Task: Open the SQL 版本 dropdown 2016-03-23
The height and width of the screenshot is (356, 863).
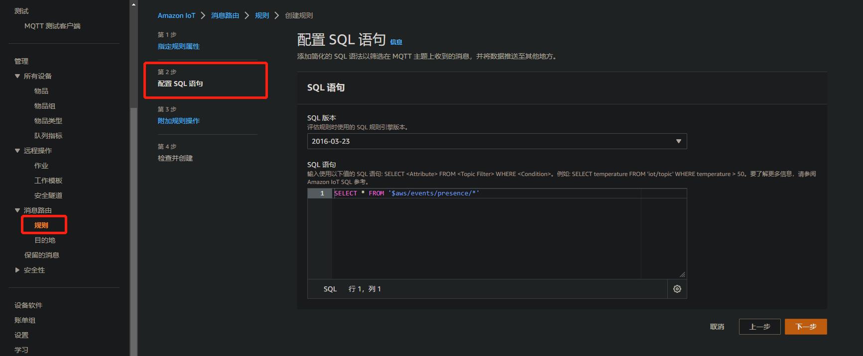Action: click(497, 141)
